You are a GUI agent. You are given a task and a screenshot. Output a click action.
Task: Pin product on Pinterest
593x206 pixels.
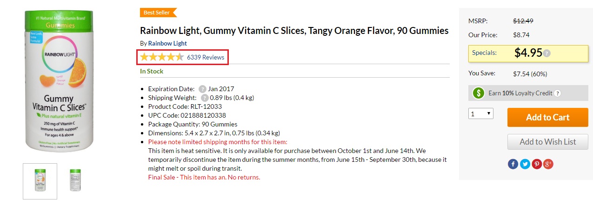(536, 164)
